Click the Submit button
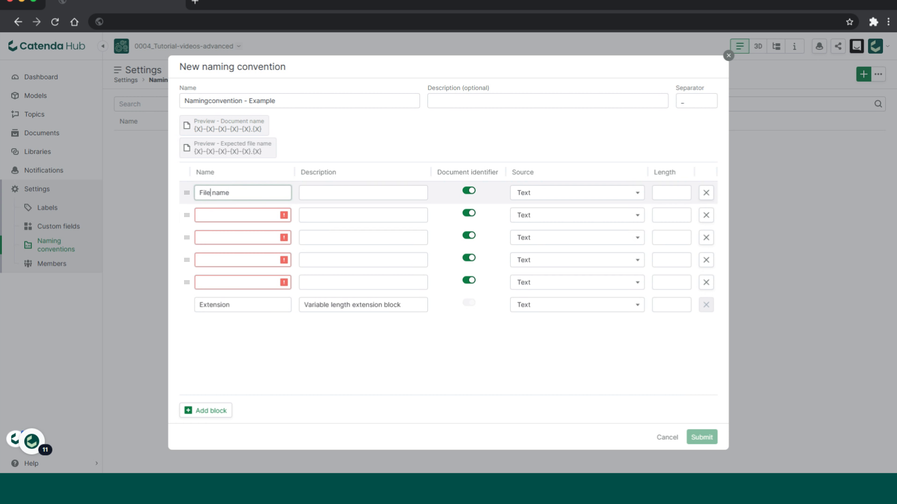 (702, 437)
